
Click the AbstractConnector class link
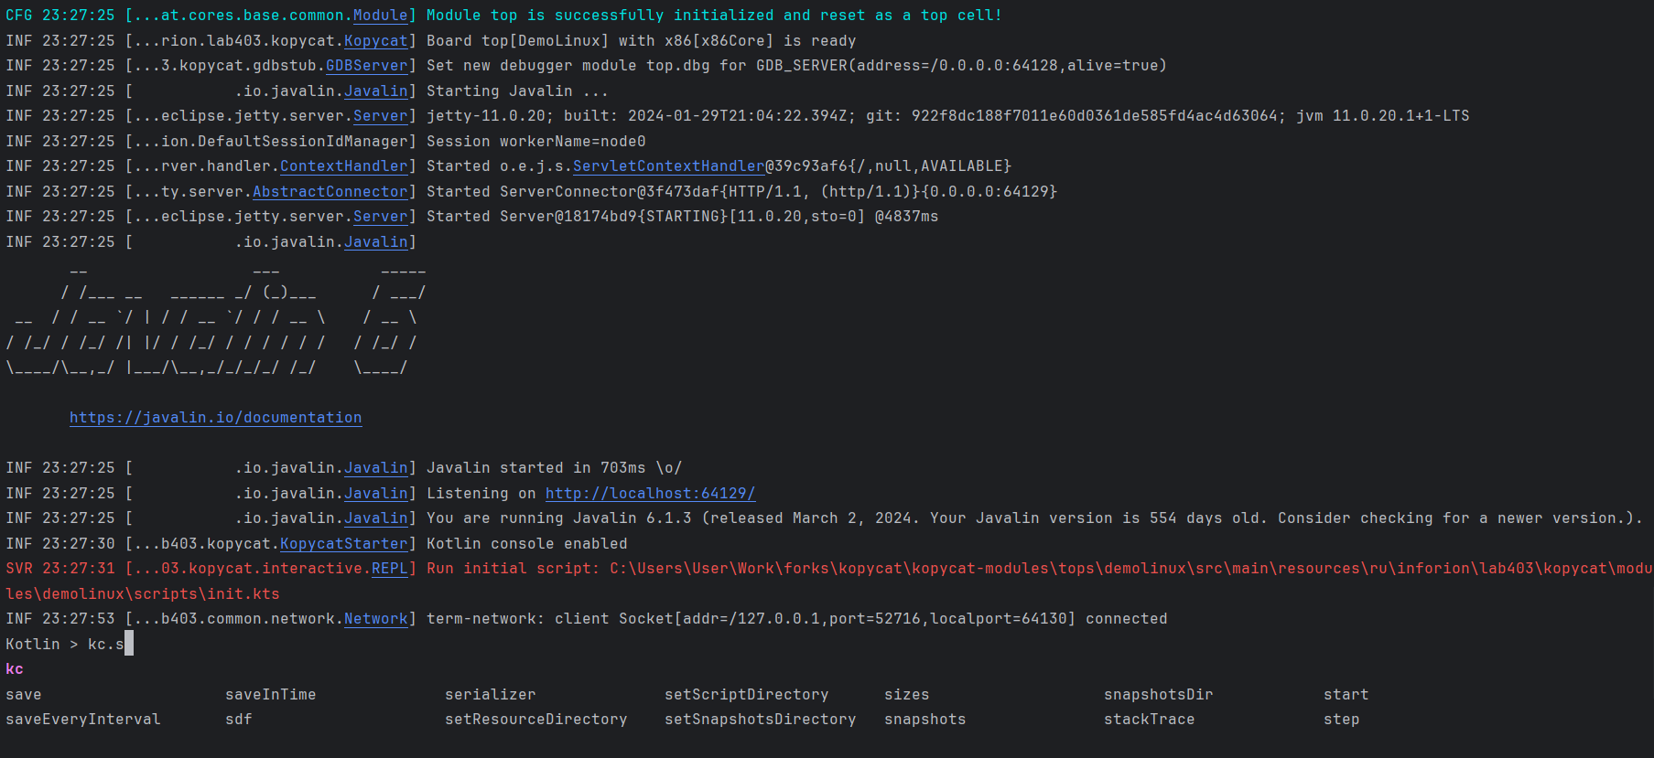[x=330, y=192]
